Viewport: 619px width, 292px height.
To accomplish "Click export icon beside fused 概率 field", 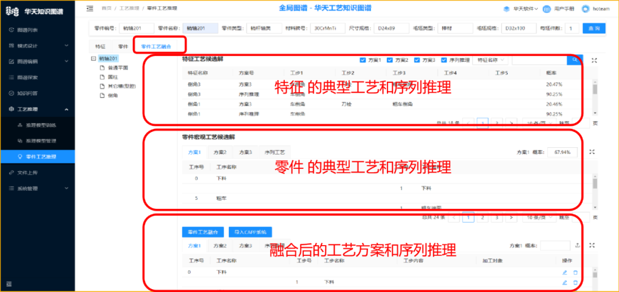I will (x=578, y=245).
